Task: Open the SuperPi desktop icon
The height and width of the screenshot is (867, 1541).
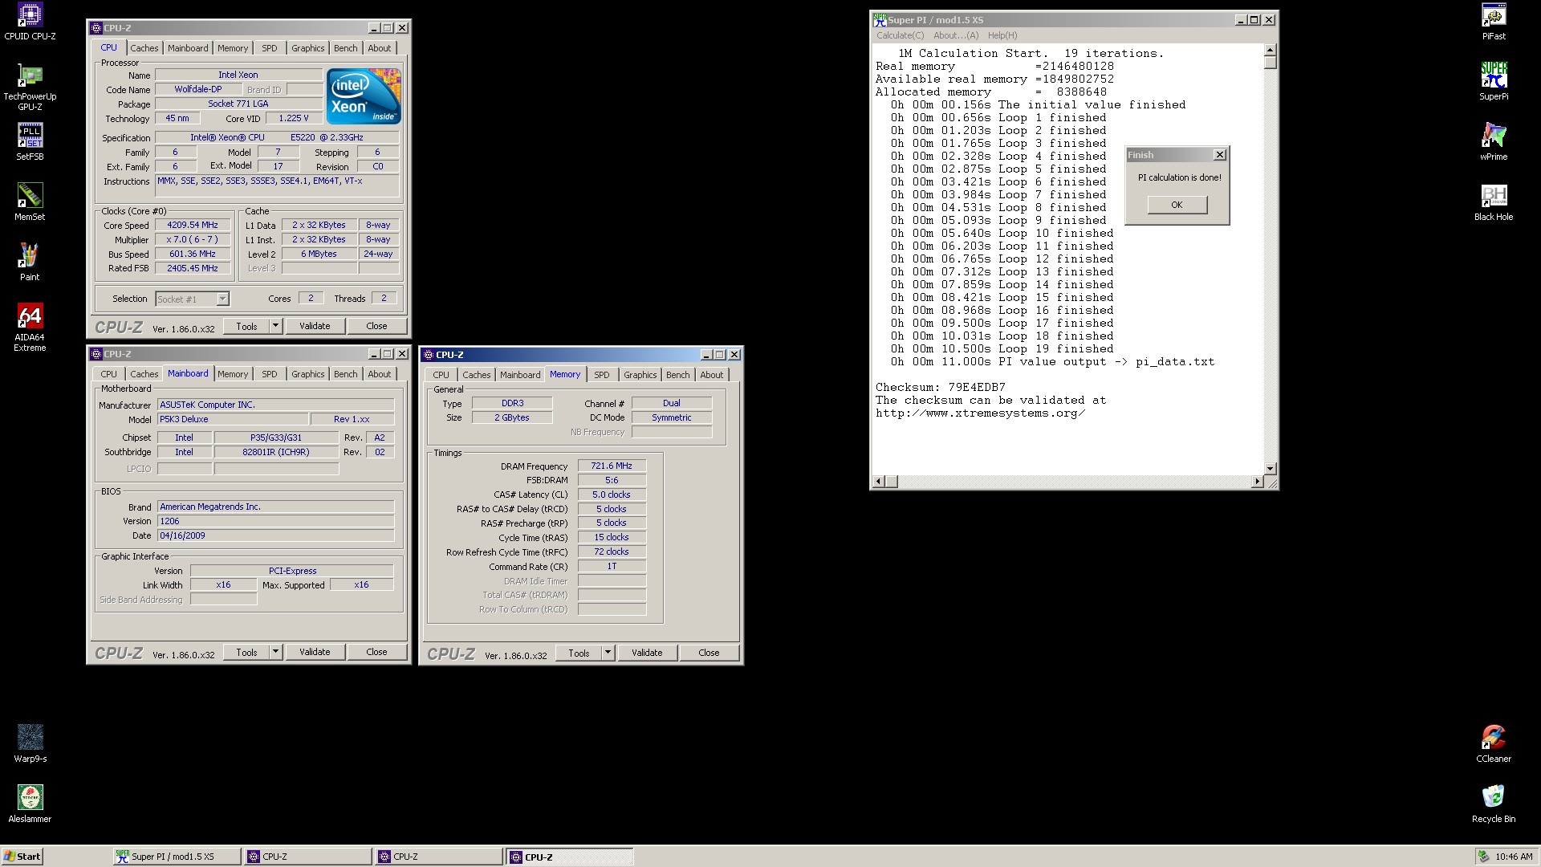Action: coord(1494,82)
